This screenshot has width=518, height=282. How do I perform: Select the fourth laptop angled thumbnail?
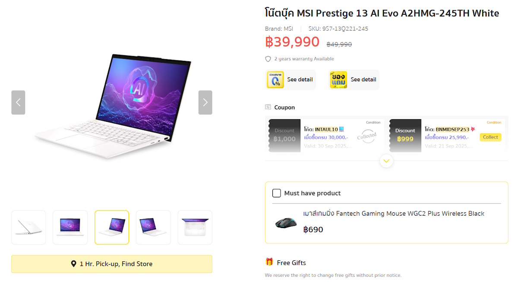click(x=153, y=227)
